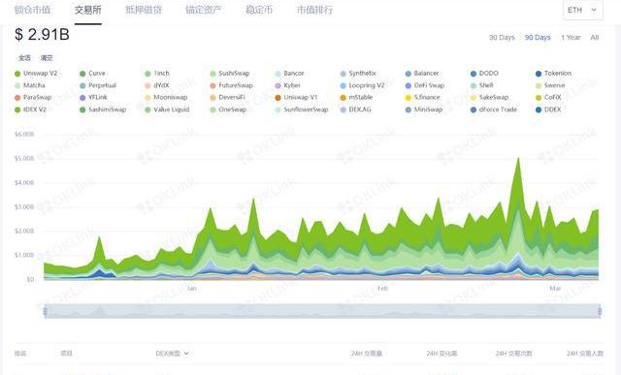621x375 pixels.
Task: Select the 1 Year range link
Action: click(x=571, y=38)
